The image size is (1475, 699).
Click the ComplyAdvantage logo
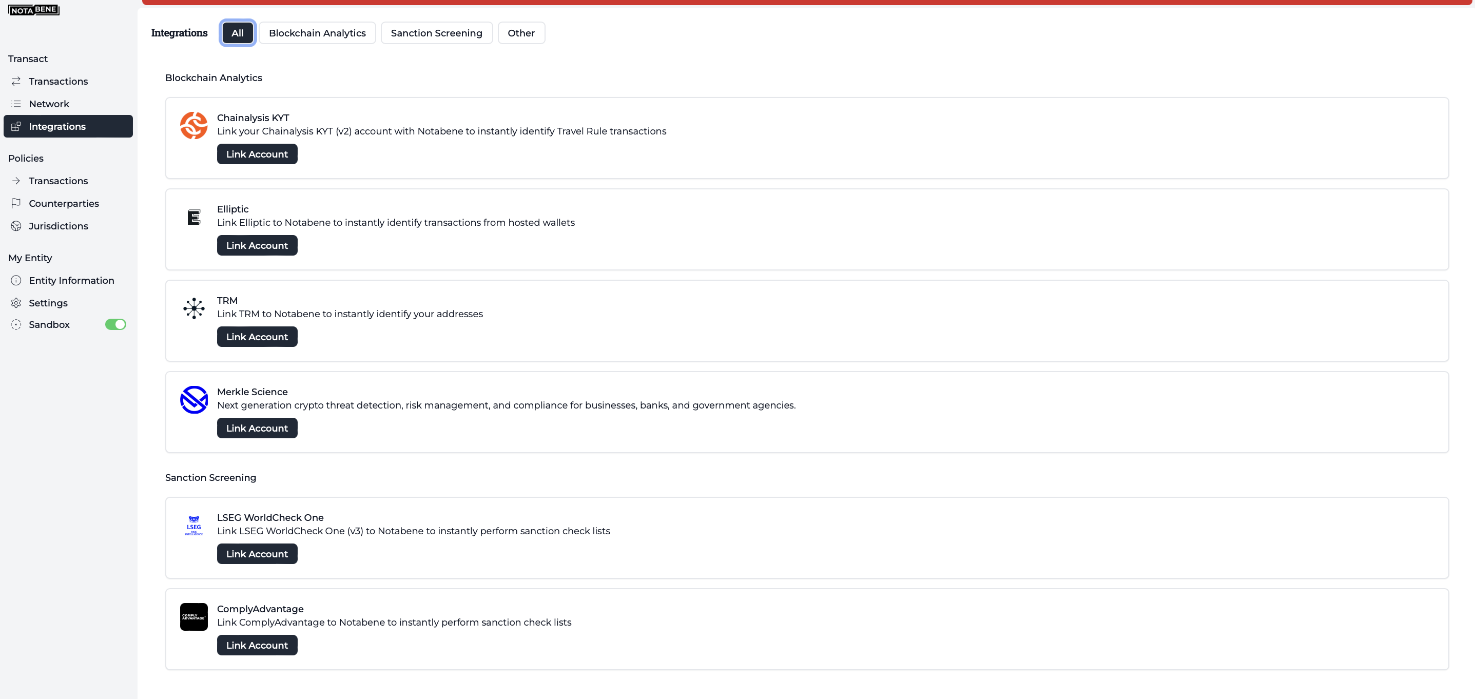(x=194, y=616)
